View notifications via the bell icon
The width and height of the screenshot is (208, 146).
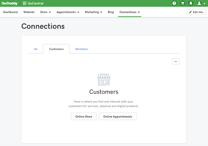point(191,3)
